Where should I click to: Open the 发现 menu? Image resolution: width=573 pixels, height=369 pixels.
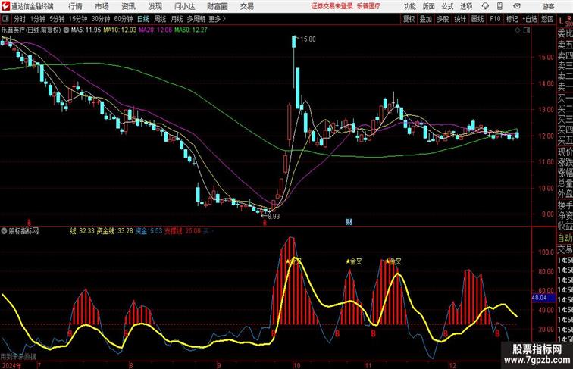point(155,6)
